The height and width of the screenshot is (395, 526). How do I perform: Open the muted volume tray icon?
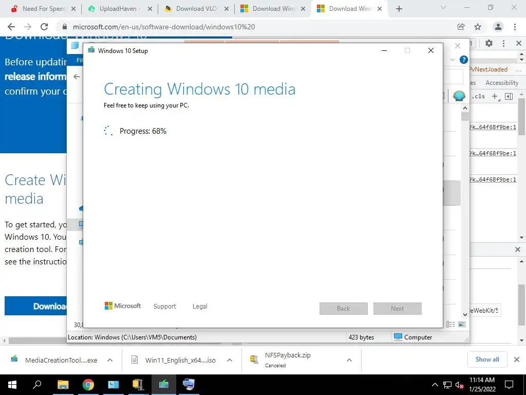[459, 385]
